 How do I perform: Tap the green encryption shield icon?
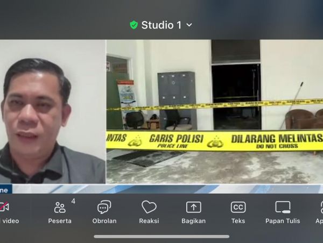[x=134, y=25]
